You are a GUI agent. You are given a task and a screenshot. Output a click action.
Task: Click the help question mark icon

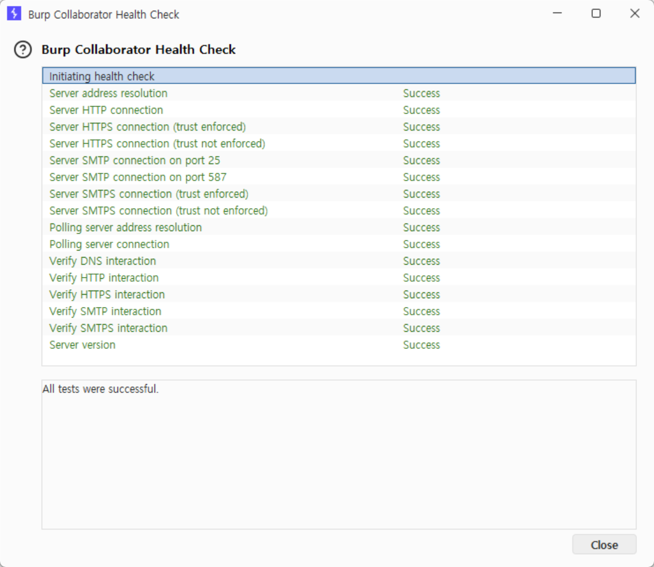(x=23, y=49)
